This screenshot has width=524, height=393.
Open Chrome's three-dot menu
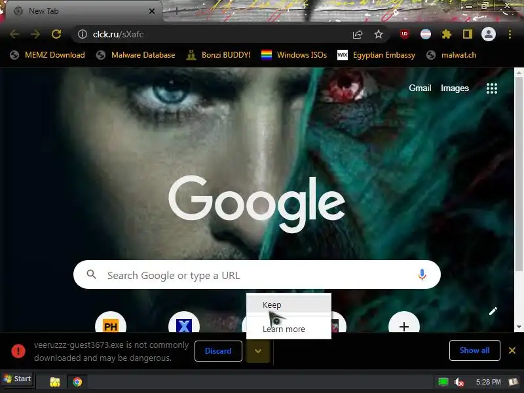510,34
